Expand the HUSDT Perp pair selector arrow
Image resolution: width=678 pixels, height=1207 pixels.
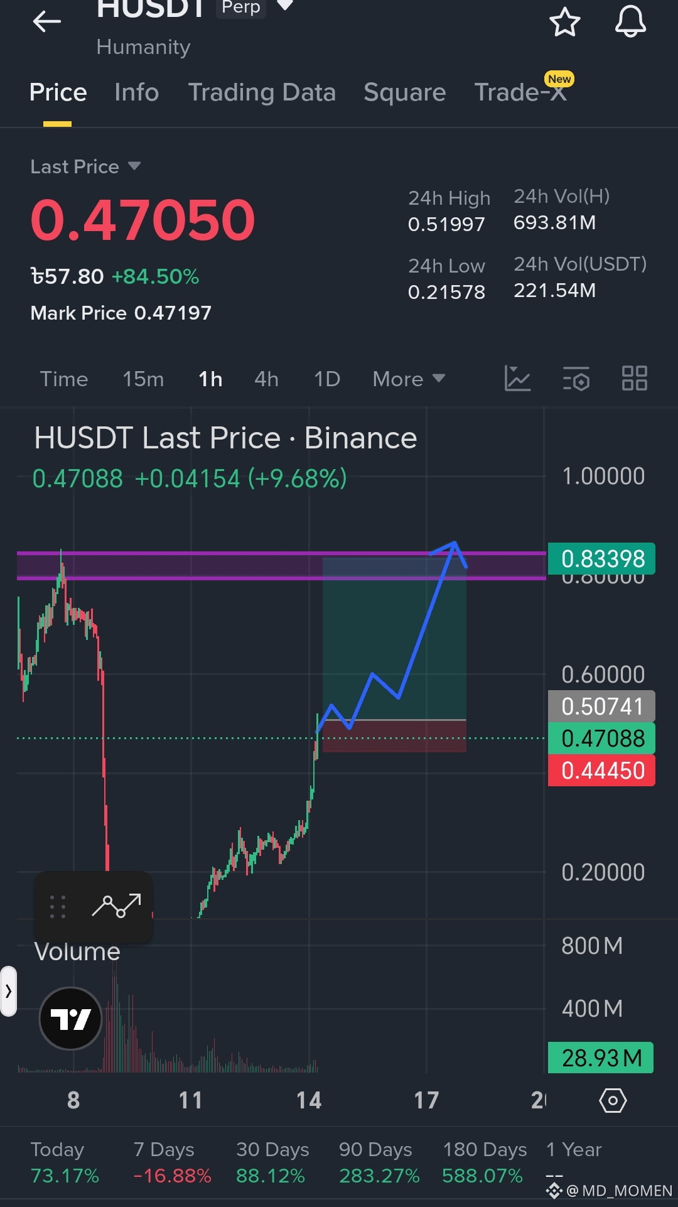[x=285, y=6]
